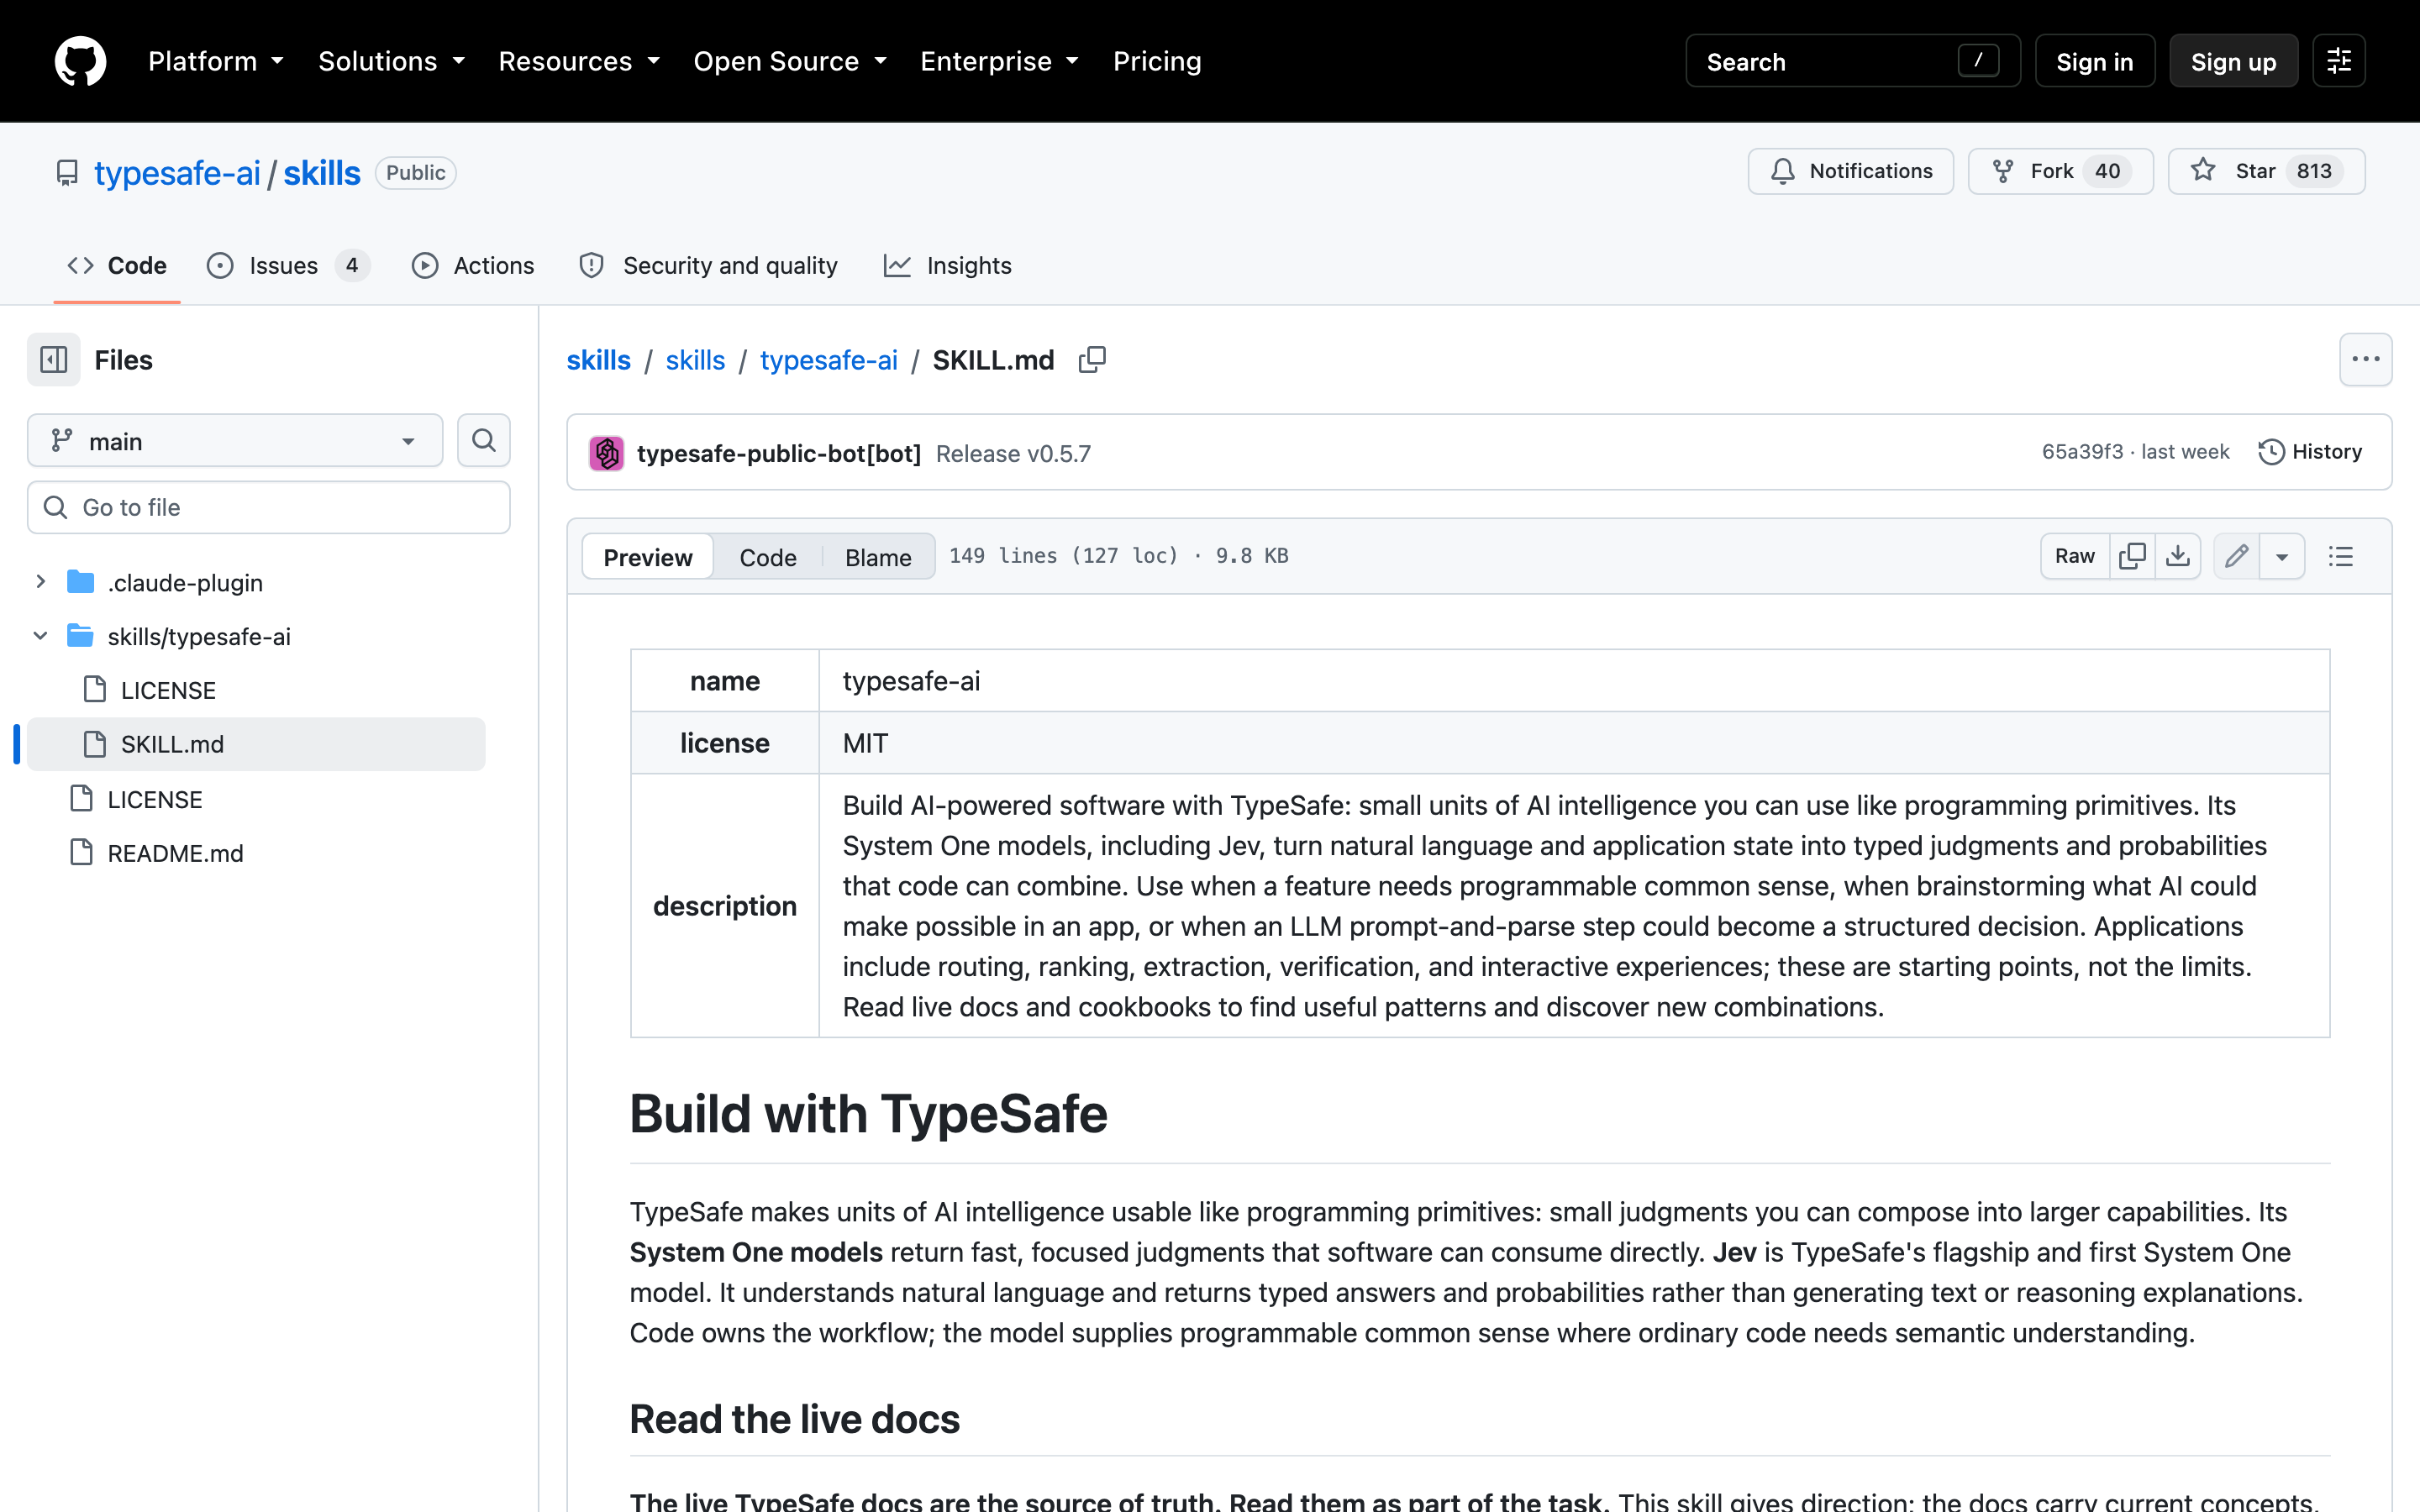Open the main branch selector dropdown
The width and height of the screenshot is (2420, 1512).
235,441
